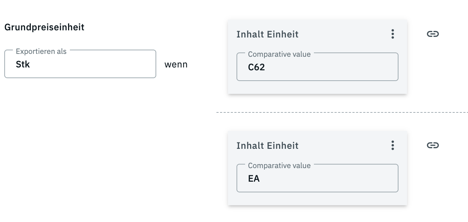Open the three-dot menu on the EA card
Image resolution: width=468 pixels, height=222 pixels.
pyautogui.click(x=393, y=145)
